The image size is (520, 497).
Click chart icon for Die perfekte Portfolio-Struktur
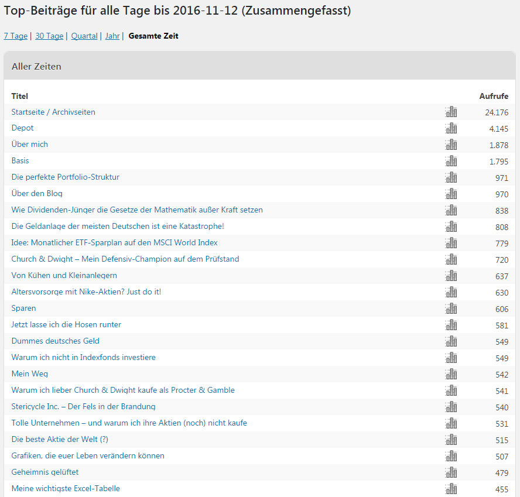(x=450, y=177)
